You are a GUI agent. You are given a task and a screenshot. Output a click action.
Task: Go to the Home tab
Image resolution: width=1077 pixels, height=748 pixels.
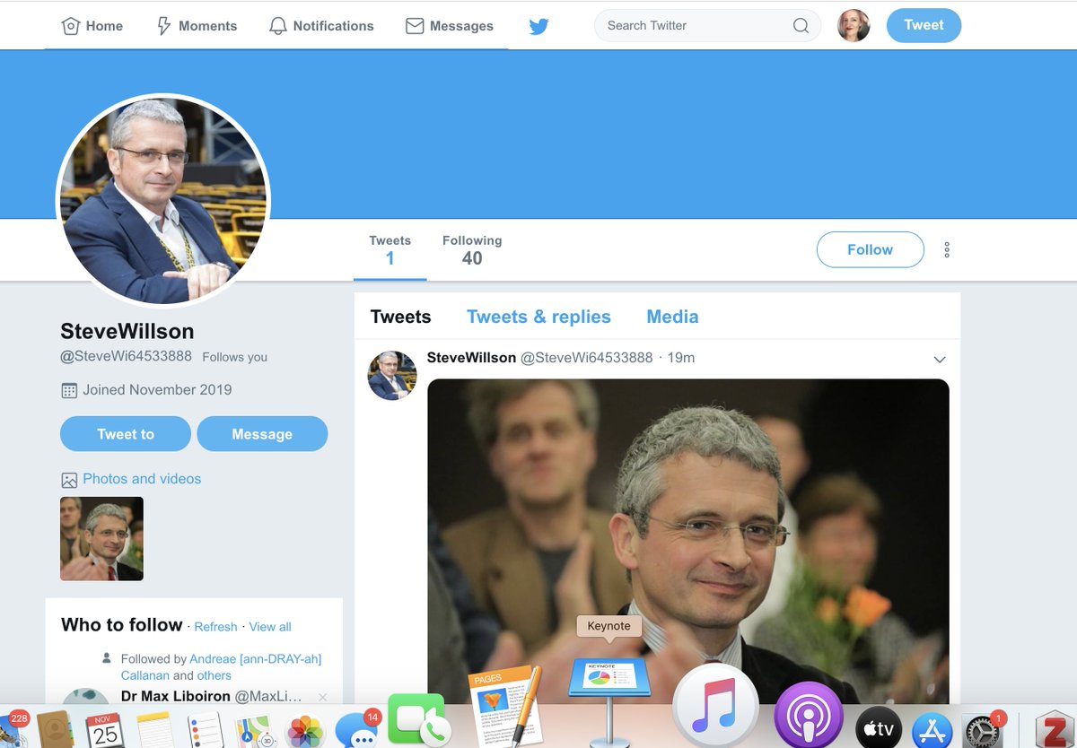92,26
